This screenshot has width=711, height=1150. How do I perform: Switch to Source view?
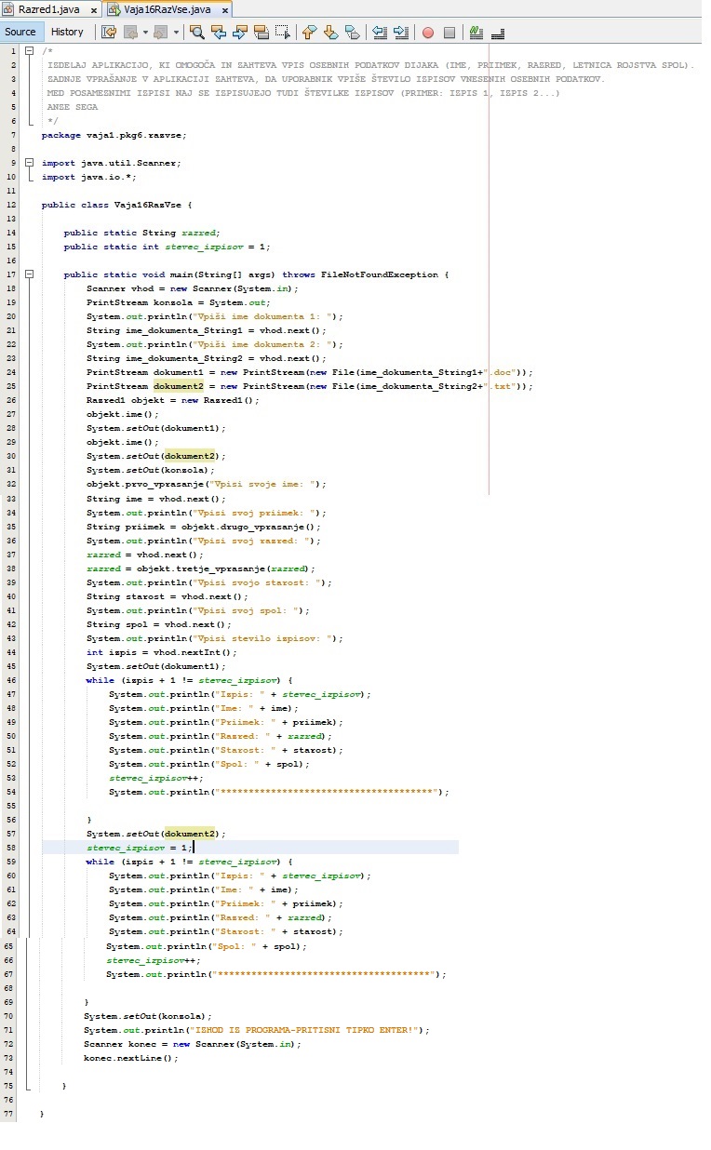pos(20,32)
